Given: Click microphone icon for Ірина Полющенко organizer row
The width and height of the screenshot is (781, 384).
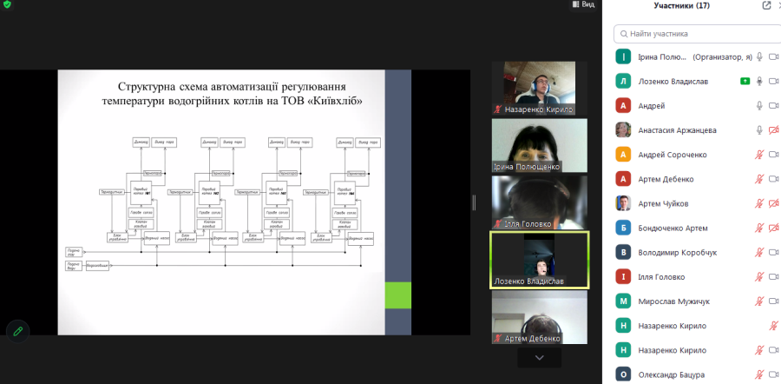Looking at the screenshot, I should tap(759, 56).
